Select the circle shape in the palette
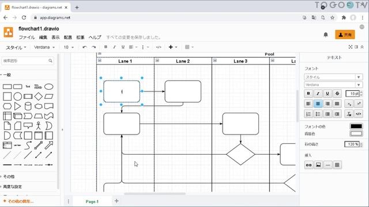 pyautogui.click(x=18, y=96)
